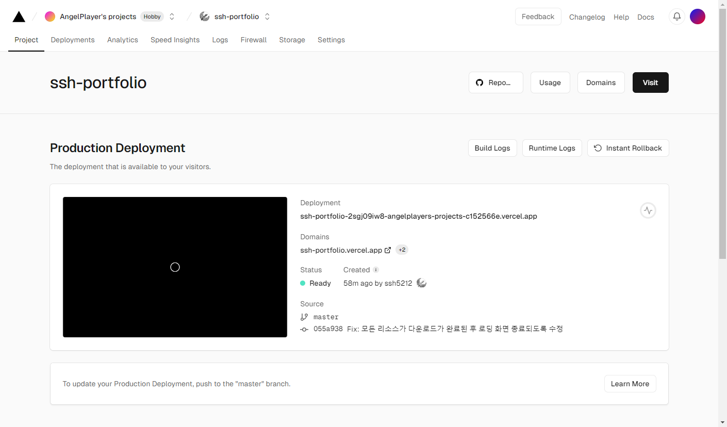
Task: Open the Logs tab
Action: (x=220, y=40)
